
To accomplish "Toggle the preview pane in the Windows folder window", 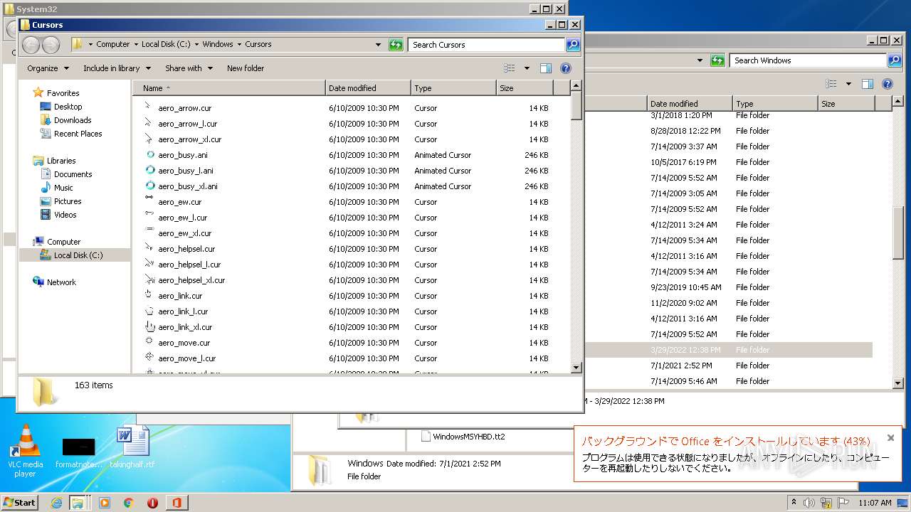I will tap(868, 84).
